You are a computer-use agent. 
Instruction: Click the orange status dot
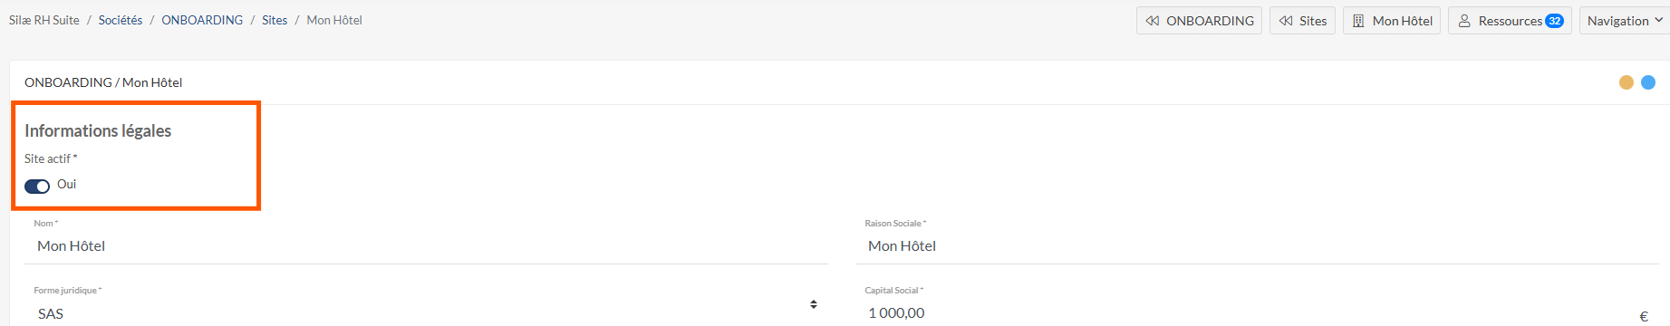coord(1627,82)
